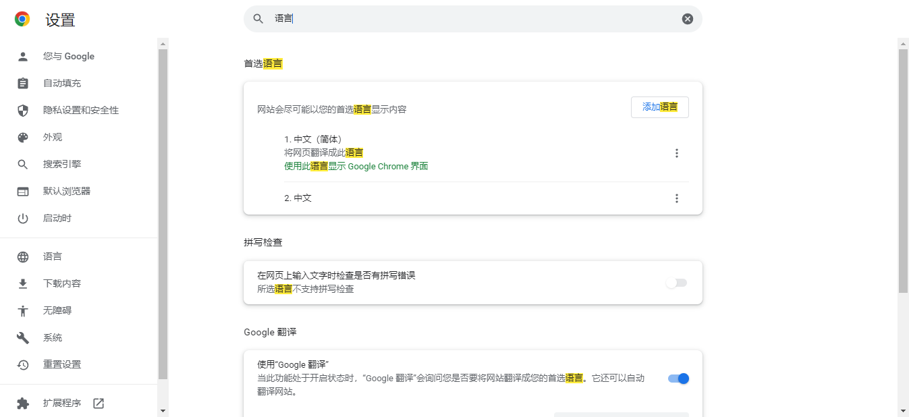Click the 系统 wrench icon
The height and width of the screenshot is (417, 909).
tap(23, 338)
